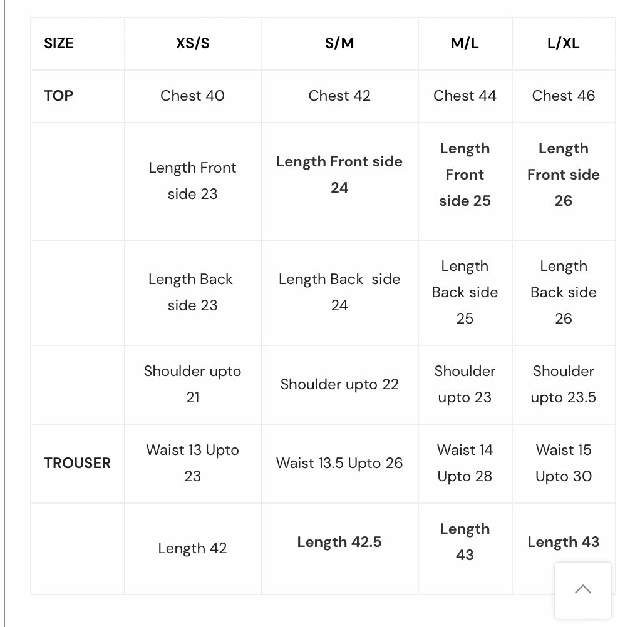
Task: Select the XS/S column header
Action: [192, 43]
